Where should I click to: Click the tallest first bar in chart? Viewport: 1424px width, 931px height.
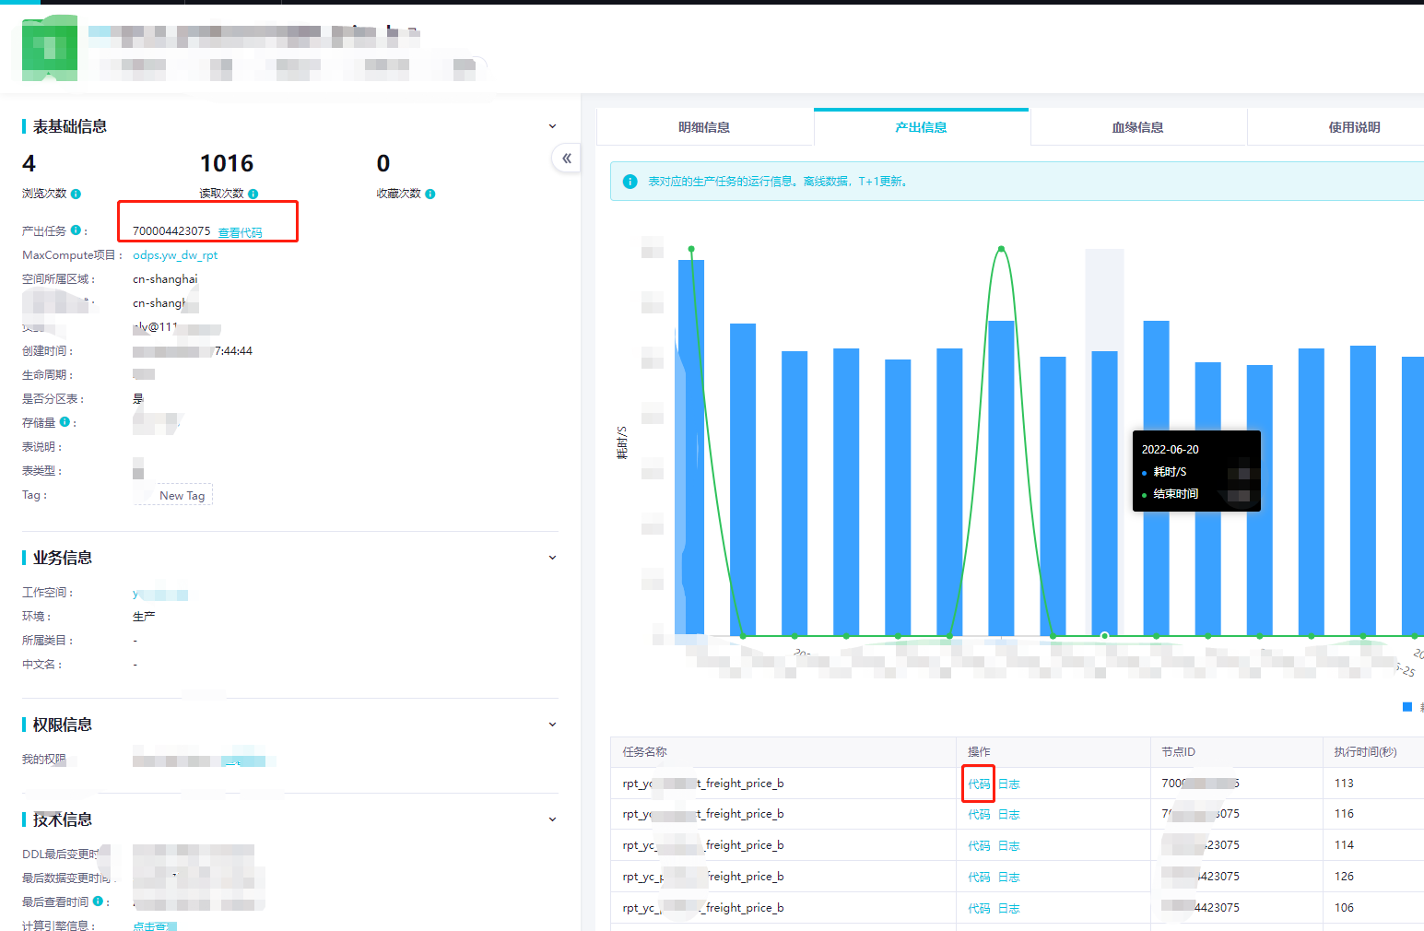[691, 448]
